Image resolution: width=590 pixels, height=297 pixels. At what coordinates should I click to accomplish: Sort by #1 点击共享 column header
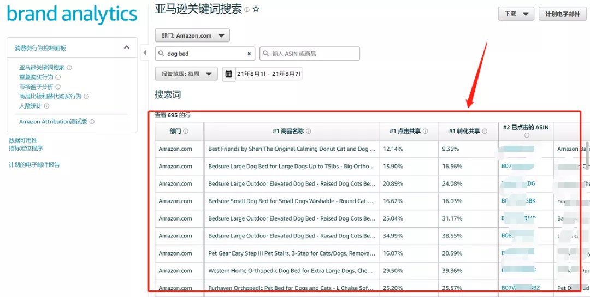tap(409, 131)
